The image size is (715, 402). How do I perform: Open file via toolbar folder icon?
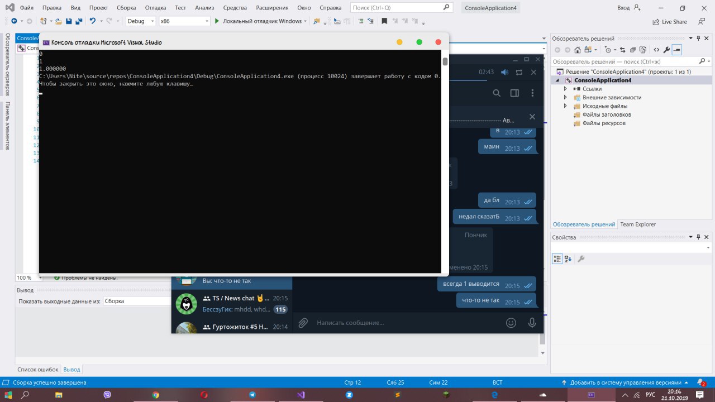click(x=58, y=21)
